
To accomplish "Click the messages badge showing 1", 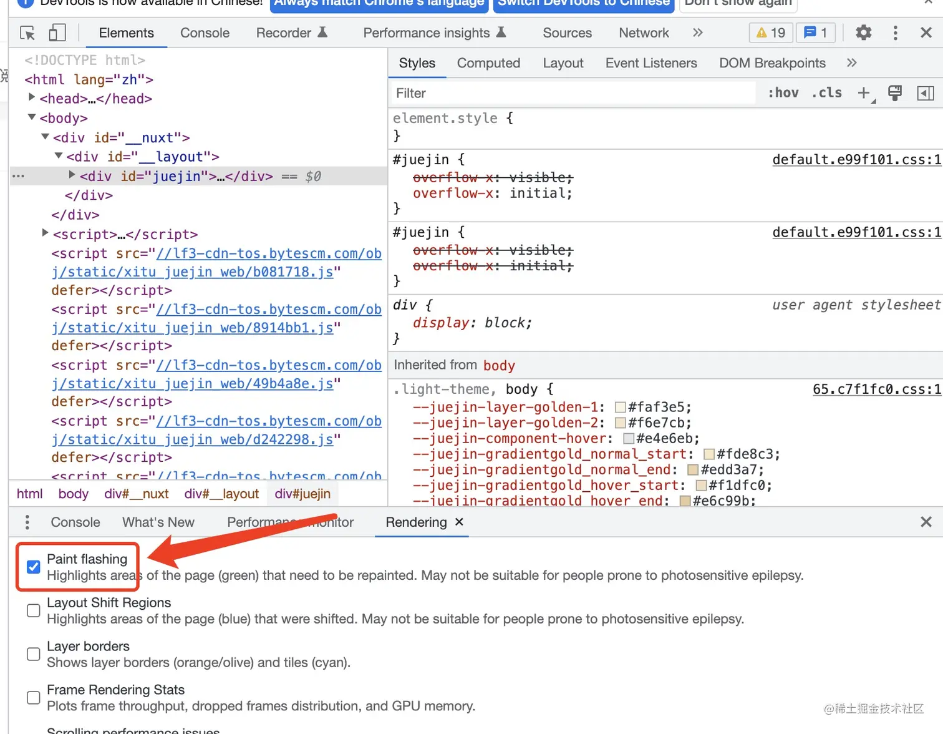I will (x=816, y=32).
